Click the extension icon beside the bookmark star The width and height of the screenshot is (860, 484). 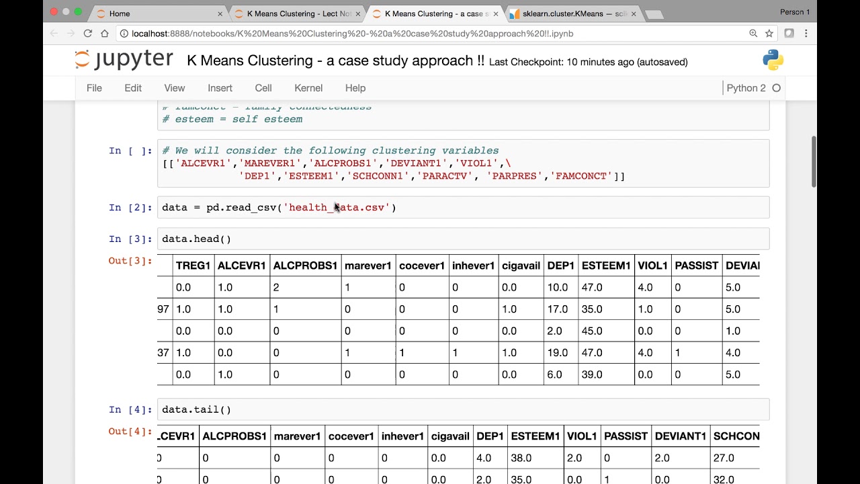[x=789, y=33]
